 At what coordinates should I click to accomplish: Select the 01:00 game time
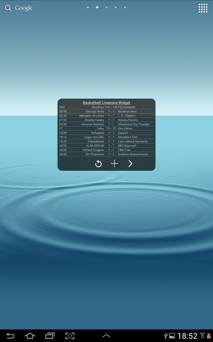63,120
